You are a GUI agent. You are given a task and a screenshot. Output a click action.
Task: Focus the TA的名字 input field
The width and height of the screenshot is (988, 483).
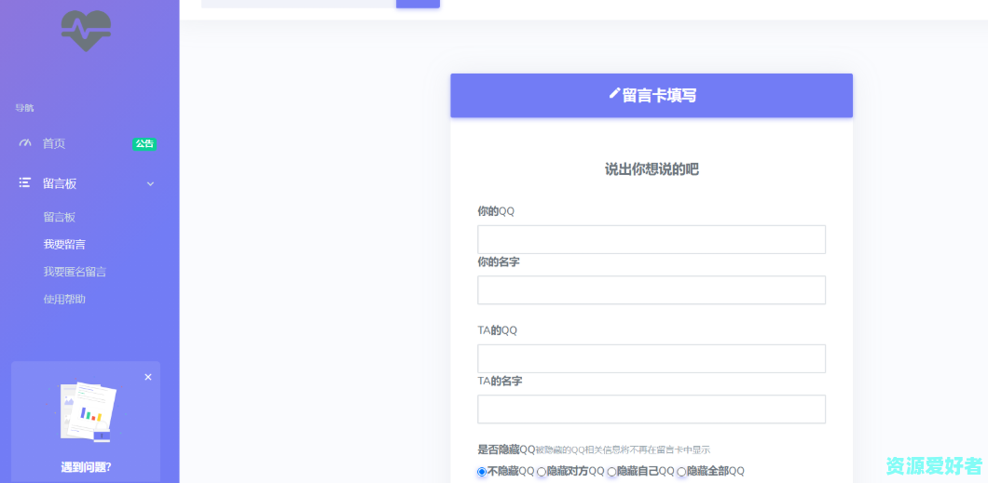[652, 409]
